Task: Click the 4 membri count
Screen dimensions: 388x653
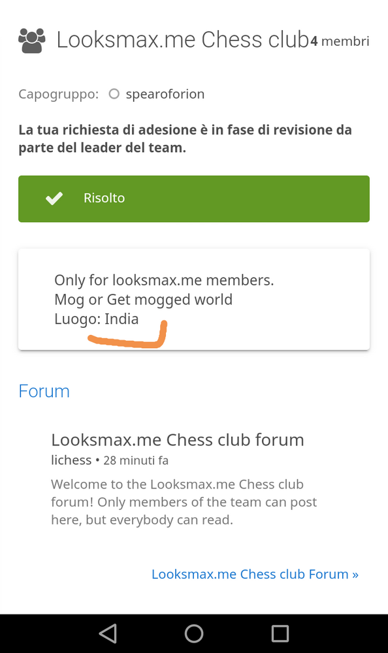Action: click(340, 41)
